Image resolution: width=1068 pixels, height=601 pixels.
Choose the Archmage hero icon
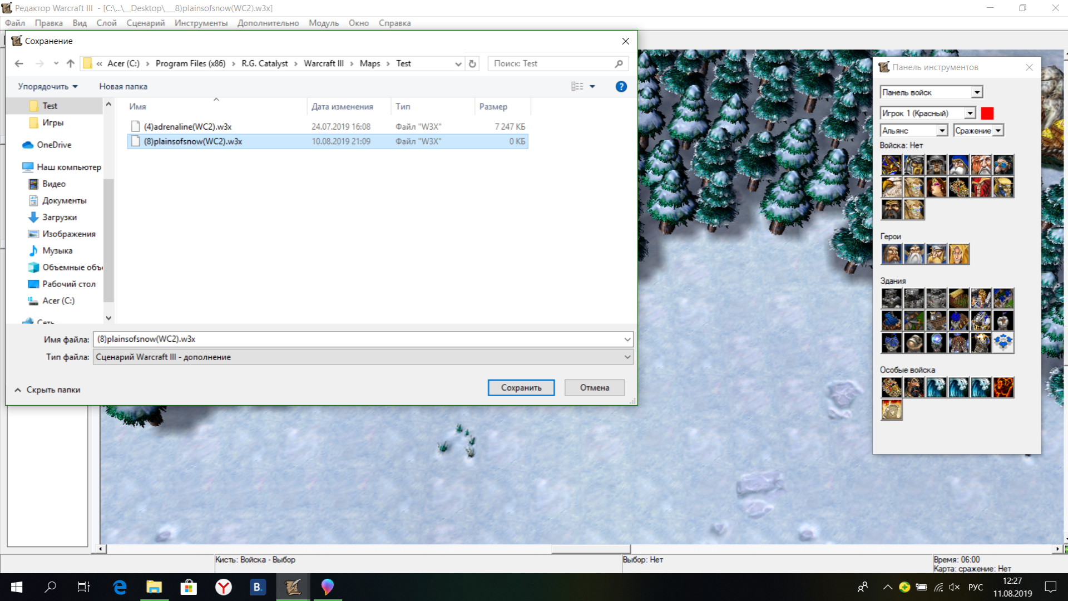click(x=914, y=254)
